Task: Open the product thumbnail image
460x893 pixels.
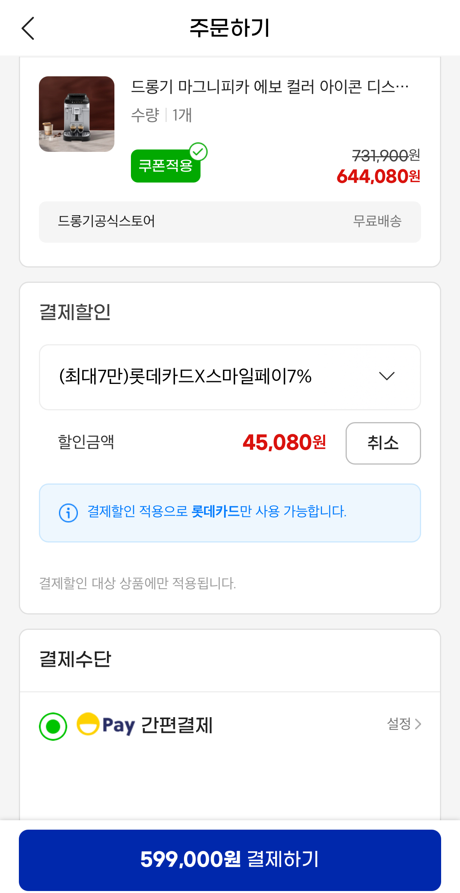Action: (x=77, y=114)
